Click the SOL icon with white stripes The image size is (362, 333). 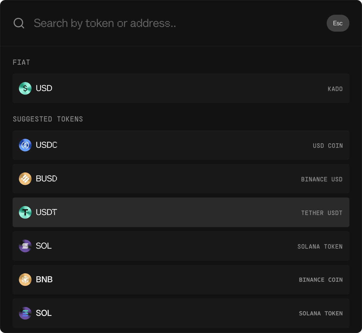pos(25,246)
